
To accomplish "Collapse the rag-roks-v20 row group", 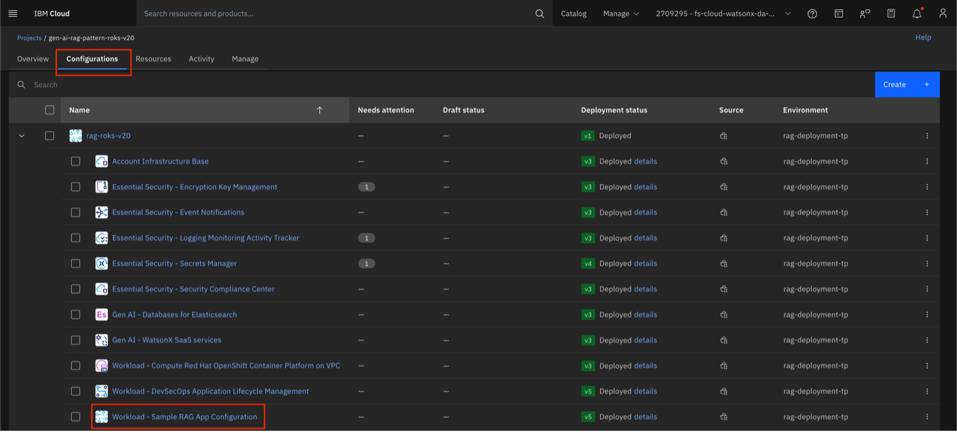I will tap(21, 136).
